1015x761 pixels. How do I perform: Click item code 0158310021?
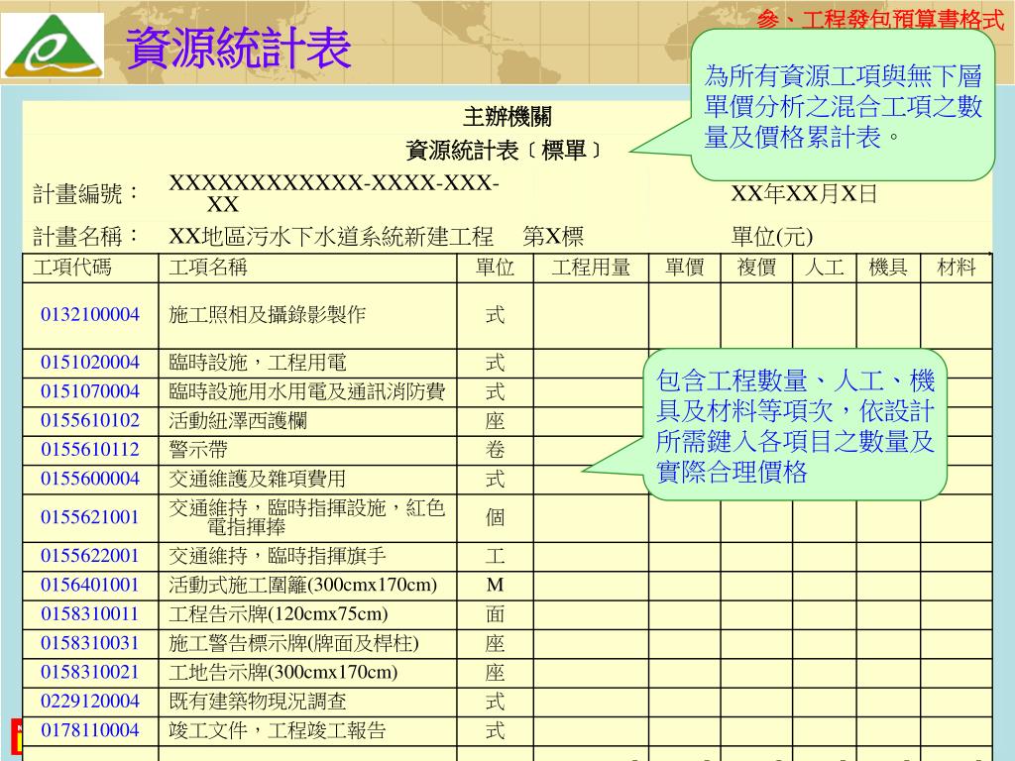coord(90,673)
